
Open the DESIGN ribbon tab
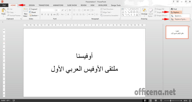tap(32, 5)
